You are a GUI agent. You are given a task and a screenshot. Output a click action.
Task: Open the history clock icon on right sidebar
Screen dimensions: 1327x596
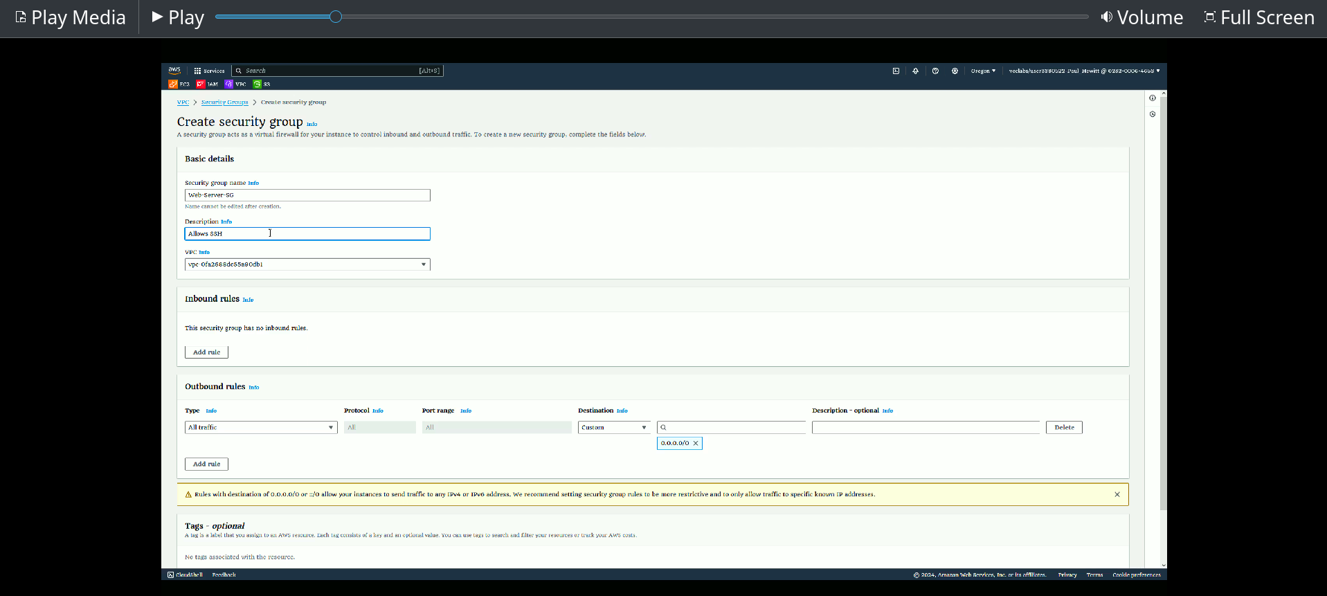(x=1153, y=114)
